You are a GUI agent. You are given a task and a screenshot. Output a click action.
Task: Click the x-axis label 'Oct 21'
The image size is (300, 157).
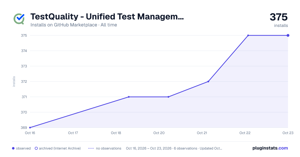[202, 133]
